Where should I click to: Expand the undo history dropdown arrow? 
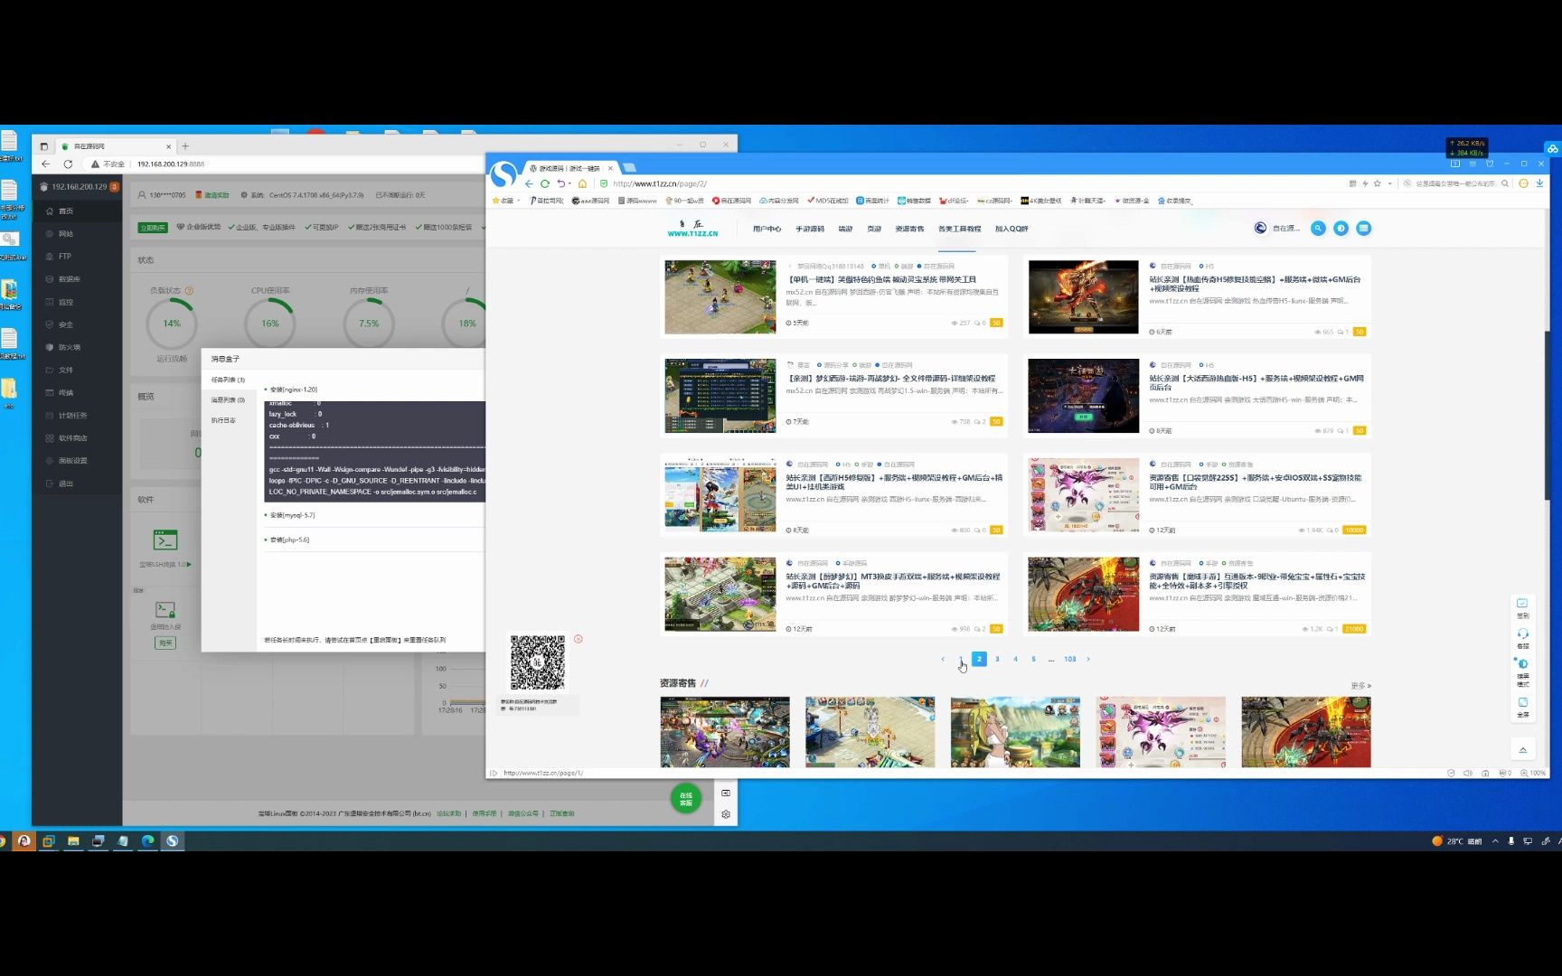(x=570, y=183)
